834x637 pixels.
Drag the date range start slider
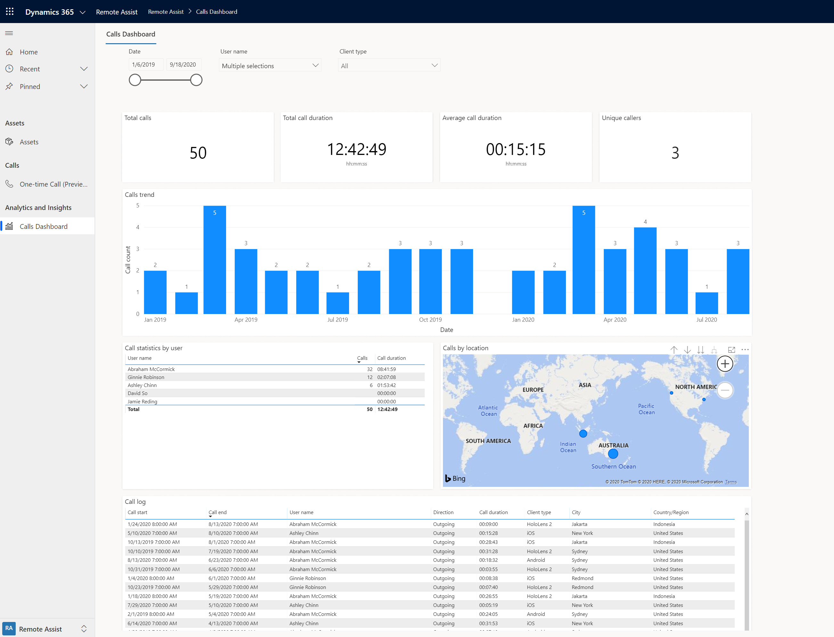point(135,80)
